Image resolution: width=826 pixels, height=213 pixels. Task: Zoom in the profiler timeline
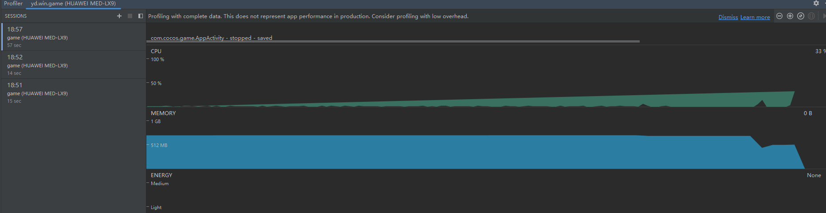pyautogui.click(x=790, y=16)
